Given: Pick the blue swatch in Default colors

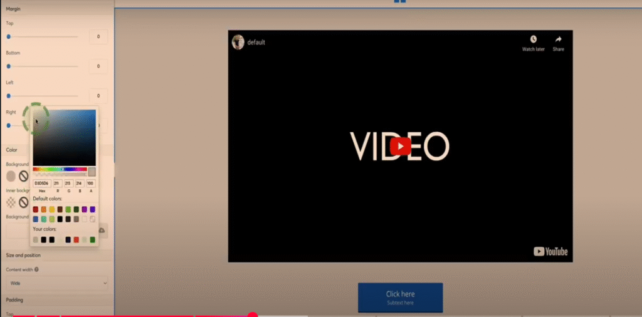Looking at the screenshot, I should (x=36, y=219).
